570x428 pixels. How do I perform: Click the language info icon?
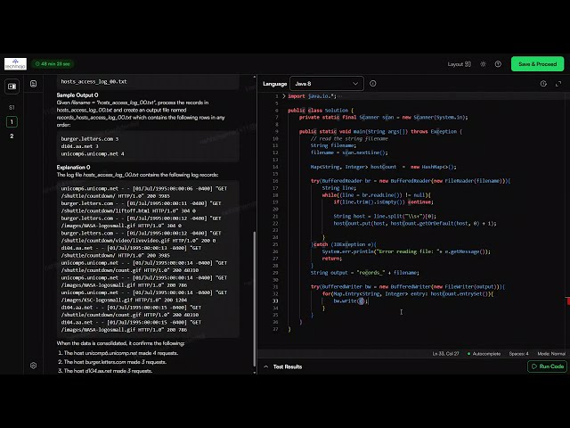373,84
